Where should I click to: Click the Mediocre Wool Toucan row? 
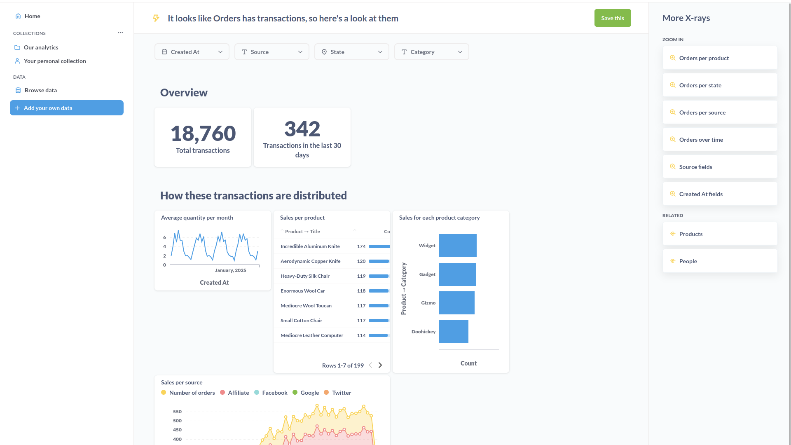point(332,306)
